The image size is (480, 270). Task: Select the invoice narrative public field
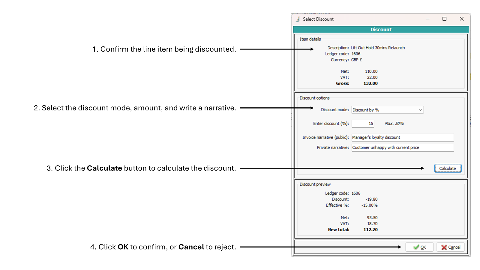(x=402, y=137)
